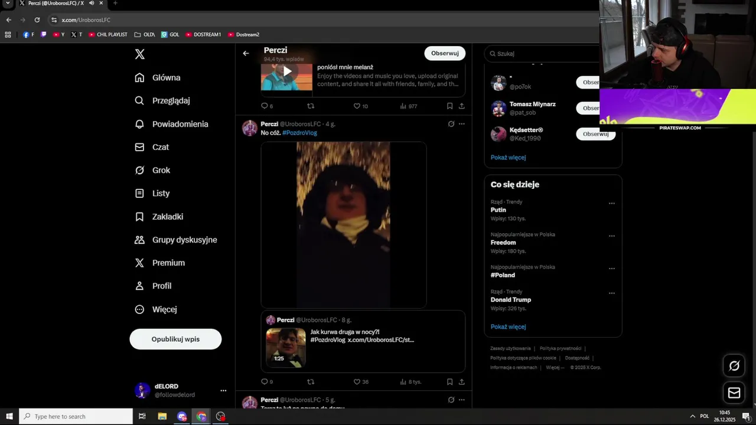Click the Windows taskbar search box
Image resolution: width=756 pixels, height=425 pixels.
[76, 416]
